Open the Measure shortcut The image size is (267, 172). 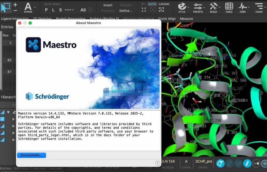point(187,19)
